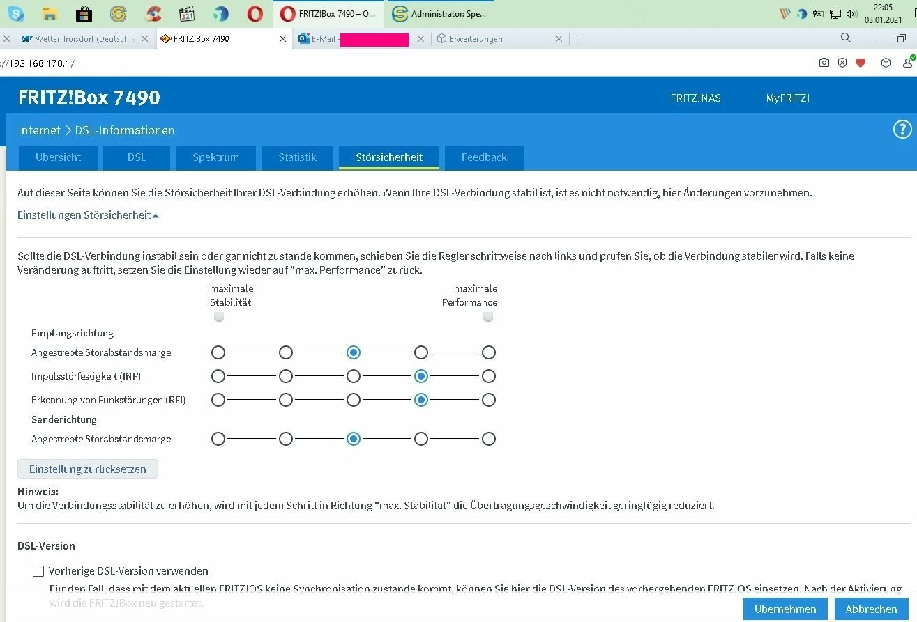Open the volume control tray icon
The width and height of the screenshot is (917, 622).
[851, 13]
